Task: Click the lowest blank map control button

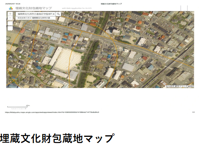Action: coord(10,28)
